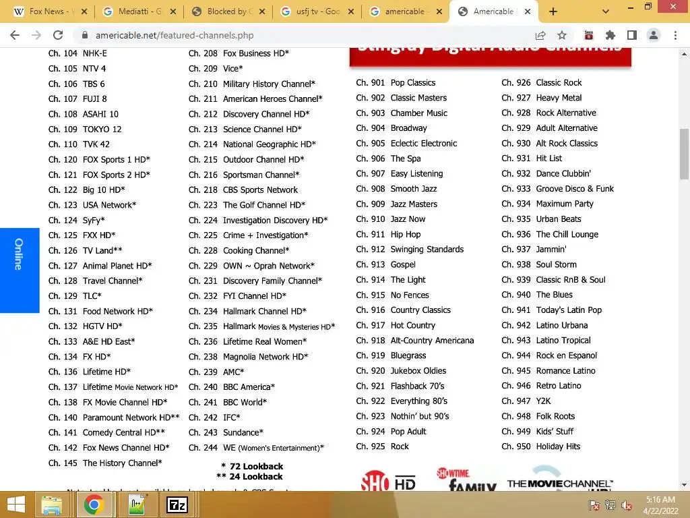
Task: Click Ch. 142 Fox News Channel HD
Action: pos(108,448)
